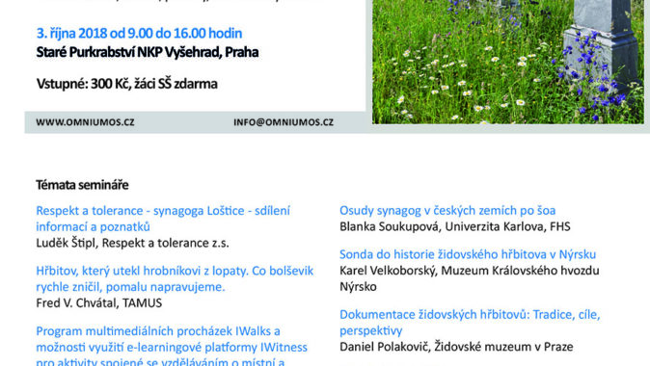The height and width of the screenshot is (366, 650).
Task: Open the WWW.OMNIUMOS.CZ website link
Action: click(85, 122)
